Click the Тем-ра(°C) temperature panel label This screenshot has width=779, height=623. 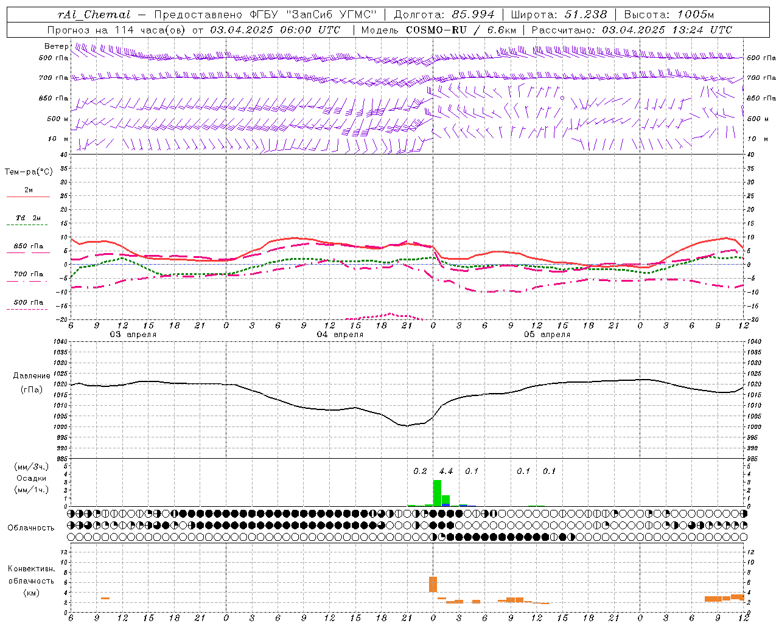coord(29,172)
